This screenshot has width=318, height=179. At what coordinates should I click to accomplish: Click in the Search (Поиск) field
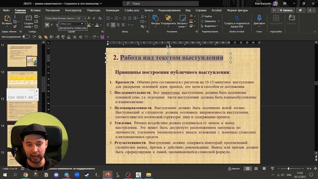click(160, 3)
